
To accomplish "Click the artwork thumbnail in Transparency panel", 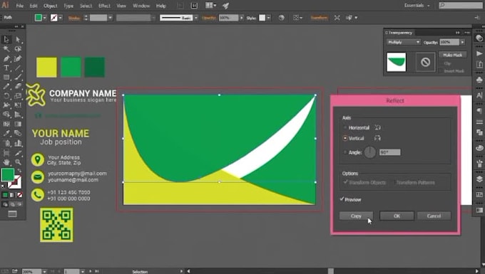I will coord(397,62).
